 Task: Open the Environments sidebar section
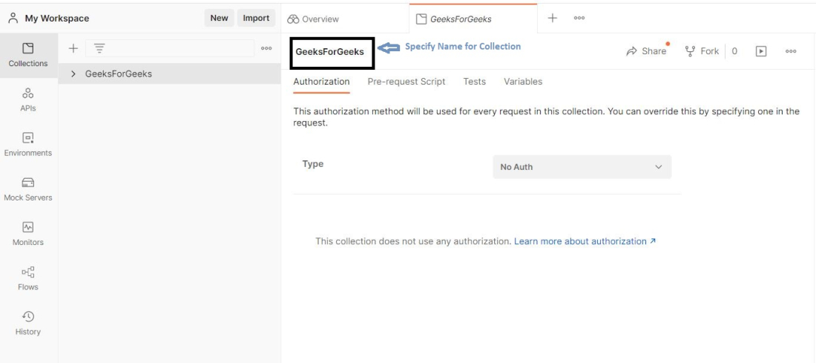28,145
